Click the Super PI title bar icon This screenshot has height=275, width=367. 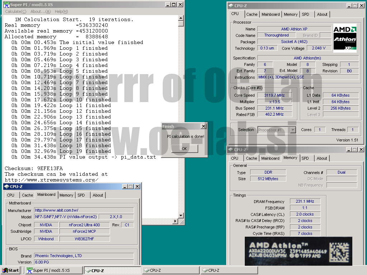point(6,4)
